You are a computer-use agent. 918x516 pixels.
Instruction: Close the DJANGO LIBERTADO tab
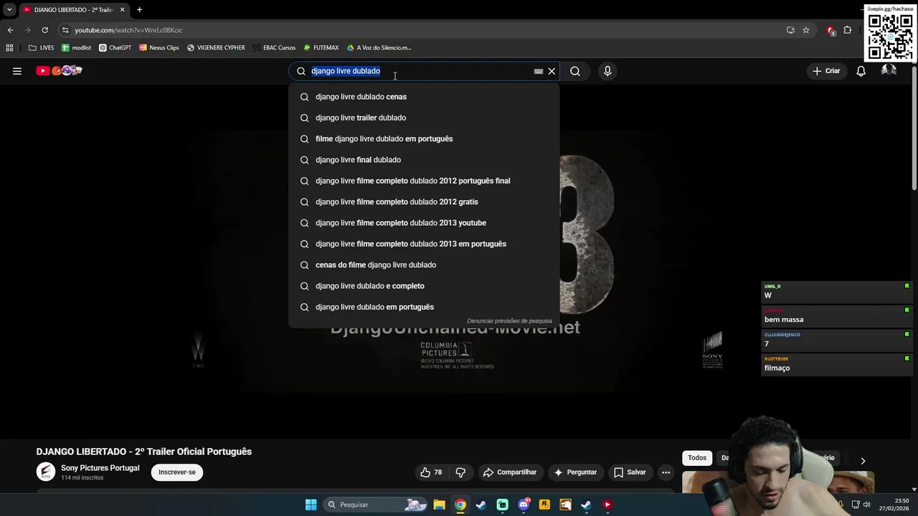point(122,9)
